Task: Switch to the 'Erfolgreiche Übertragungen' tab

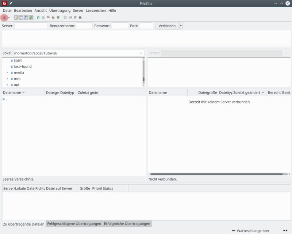Action: pyautogui.click(x=127, y=223)
